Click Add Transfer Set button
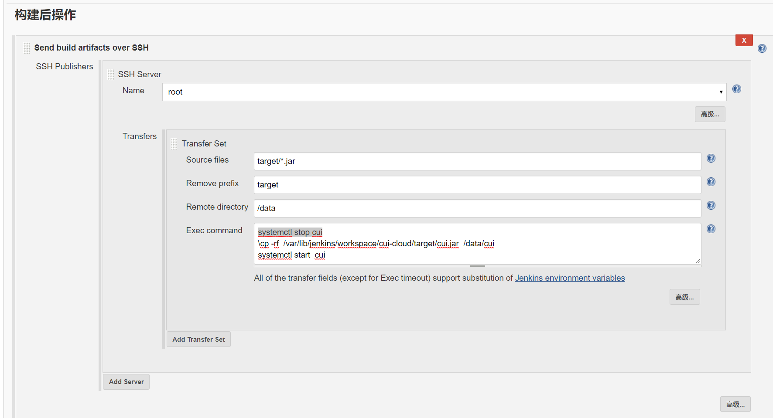This screenshot has height=418, width=773. 198,339
